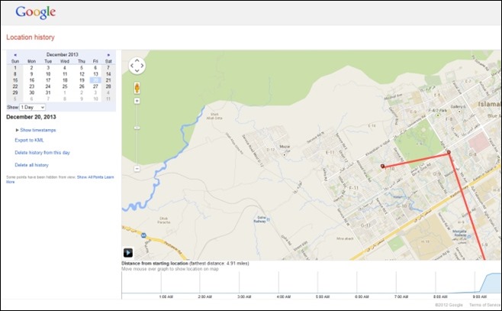Screen dimensions: 502x311
Task: Pan the map down with arrow control
Action: [137, 71]
